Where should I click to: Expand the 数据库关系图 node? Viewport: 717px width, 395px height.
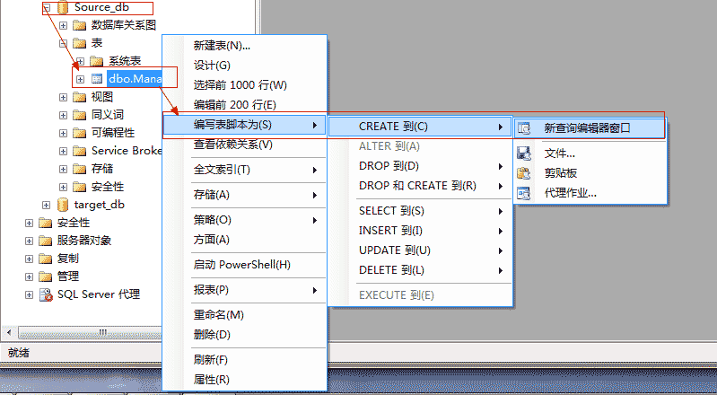point(63,25)
